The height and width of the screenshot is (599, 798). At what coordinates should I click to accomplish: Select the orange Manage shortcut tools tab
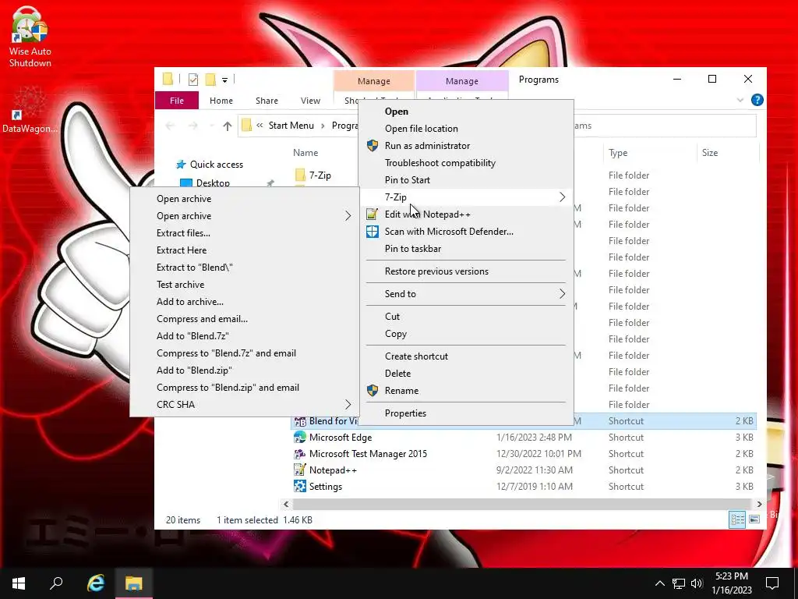coord(373,81)
